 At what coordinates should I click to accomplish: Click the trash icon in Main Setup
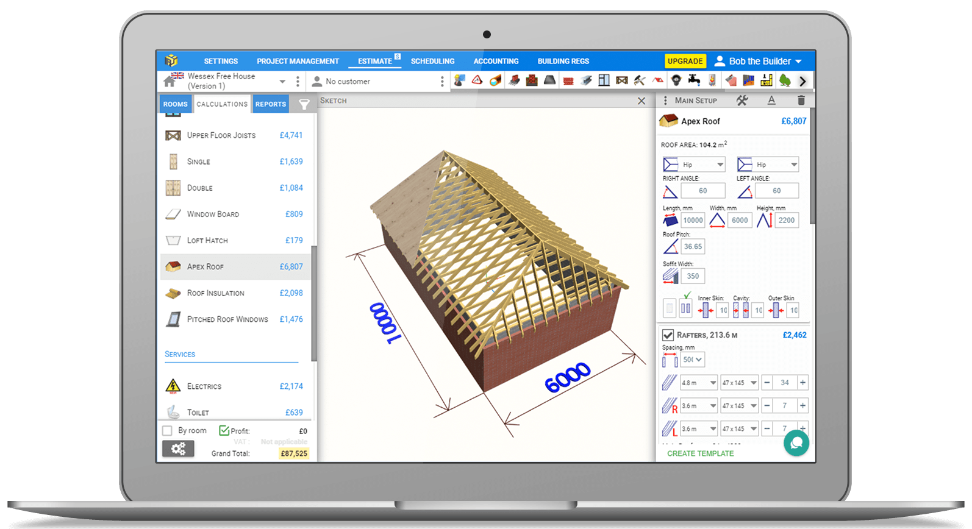(x=801, y=101)
